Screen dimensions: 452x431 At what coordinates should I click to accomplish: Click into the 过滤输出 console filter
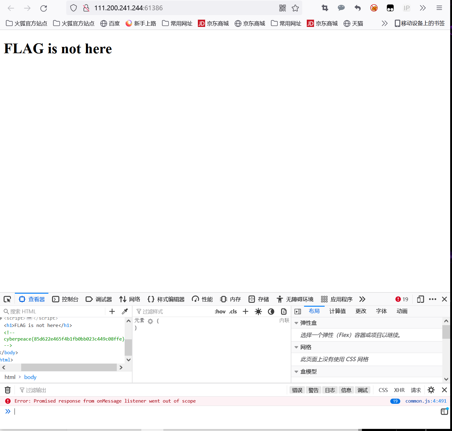151,390
